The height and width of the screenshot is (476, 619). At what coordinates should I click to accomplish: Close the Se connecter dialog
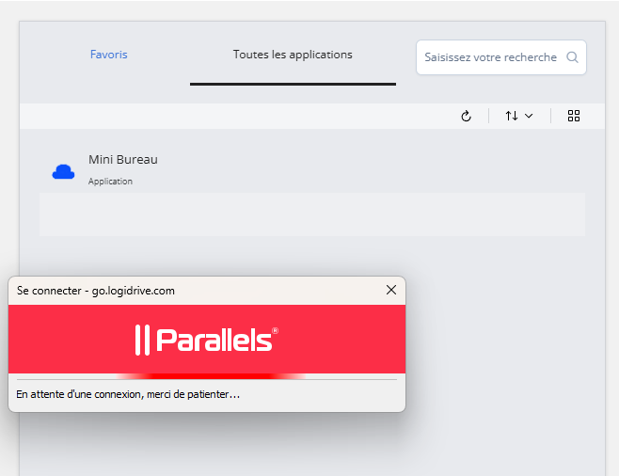click(391, 291)
